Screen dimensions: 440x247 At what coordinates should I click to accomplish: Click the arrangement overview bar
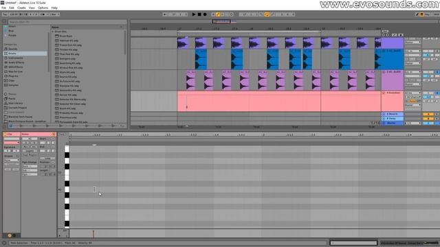coord(285,21)
